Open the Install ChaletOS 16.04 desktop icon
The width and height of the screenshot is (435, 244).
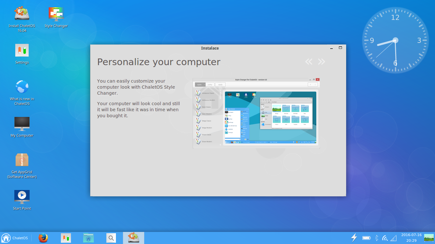(x=22, y=19)
